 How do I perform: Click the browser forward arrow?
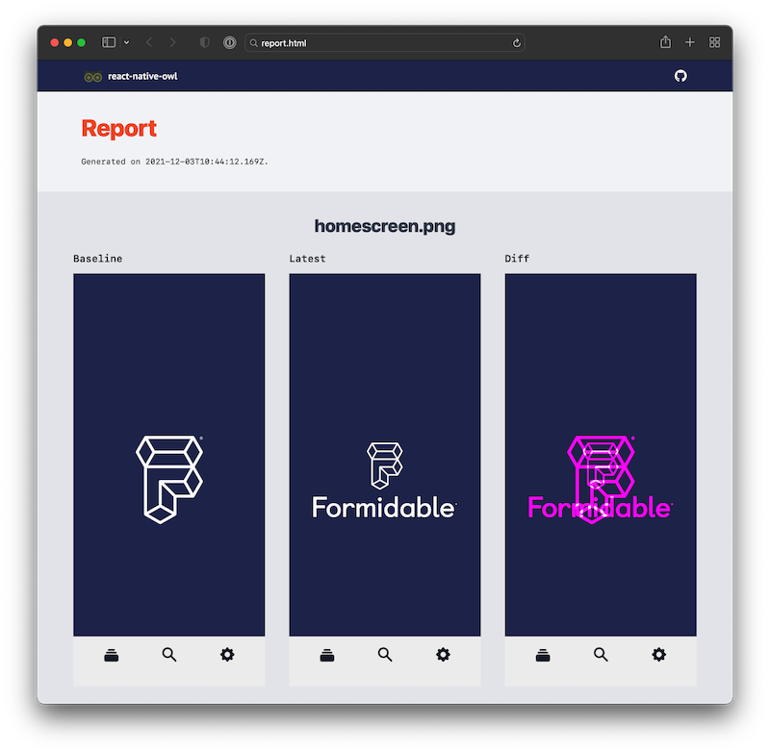(172, 42)
